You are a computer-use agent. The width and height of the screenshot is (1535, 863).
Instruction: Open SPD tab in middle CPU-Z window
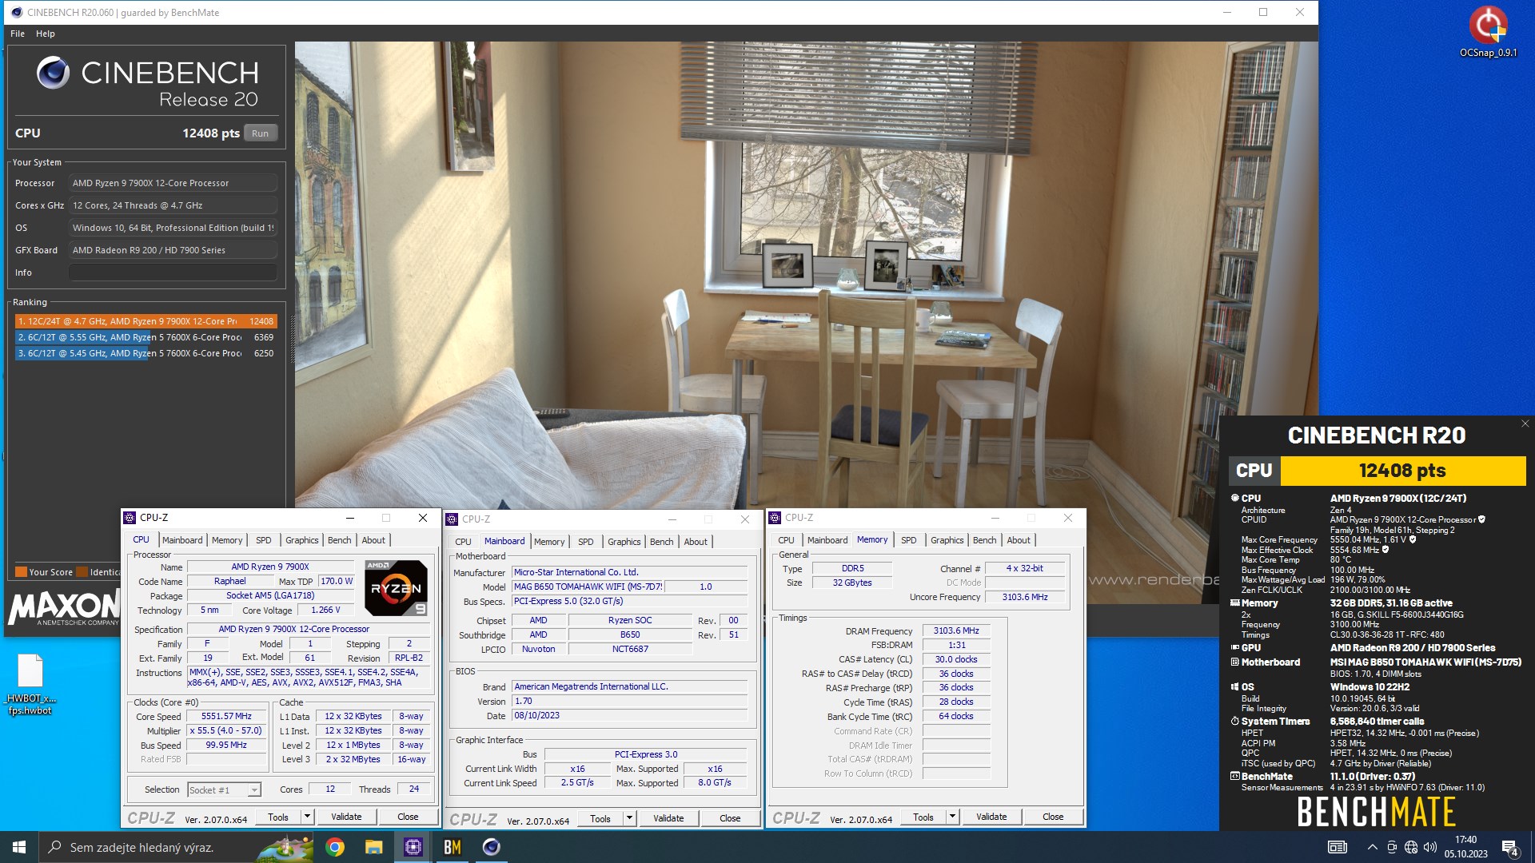586,542
